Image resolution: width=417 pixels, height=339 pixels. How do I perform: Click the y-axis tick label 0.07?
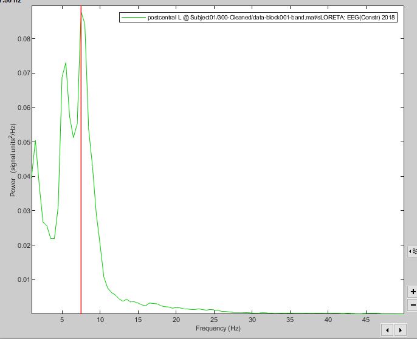coord(22,74)
